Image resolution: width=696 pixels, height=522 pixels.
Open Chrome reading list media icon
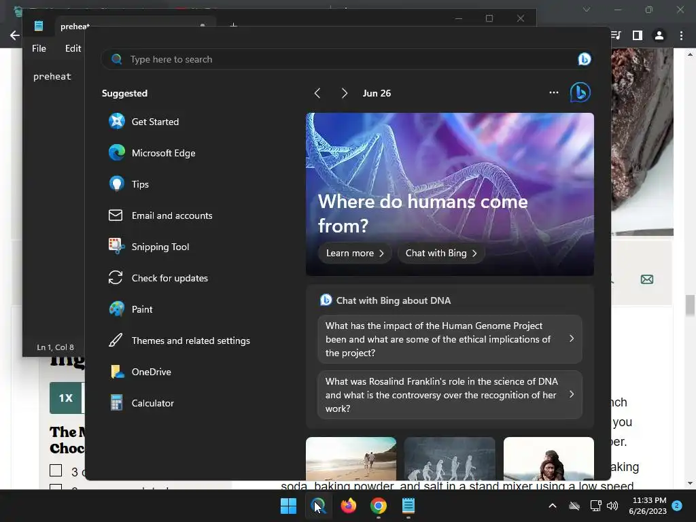(616, 35)
